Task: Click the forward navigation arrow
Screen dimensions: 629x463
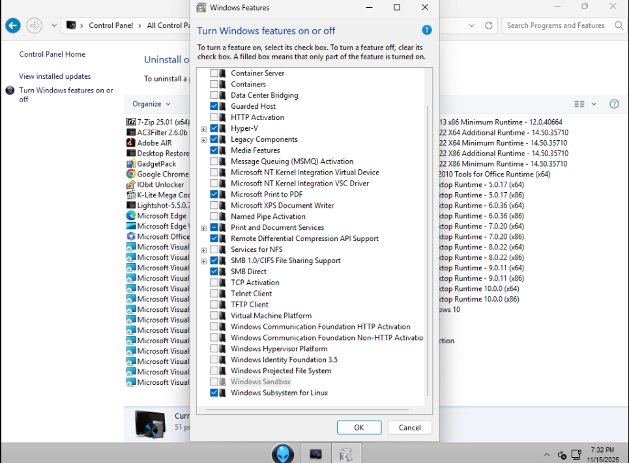Action: tap(35, 25)
